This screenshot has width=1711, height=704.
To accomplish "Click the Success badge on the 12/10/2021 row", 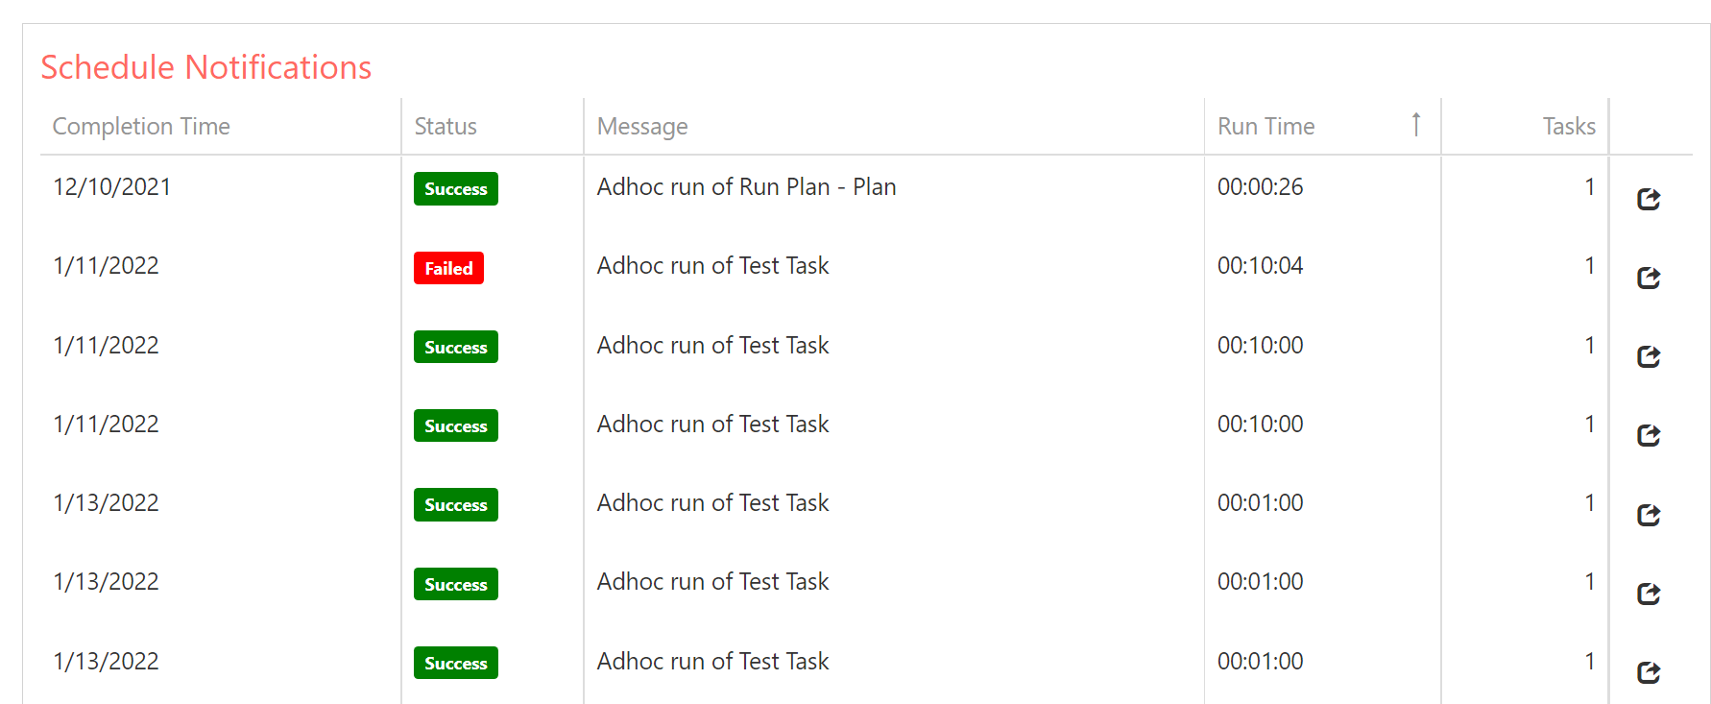I will tap(455, 189).
